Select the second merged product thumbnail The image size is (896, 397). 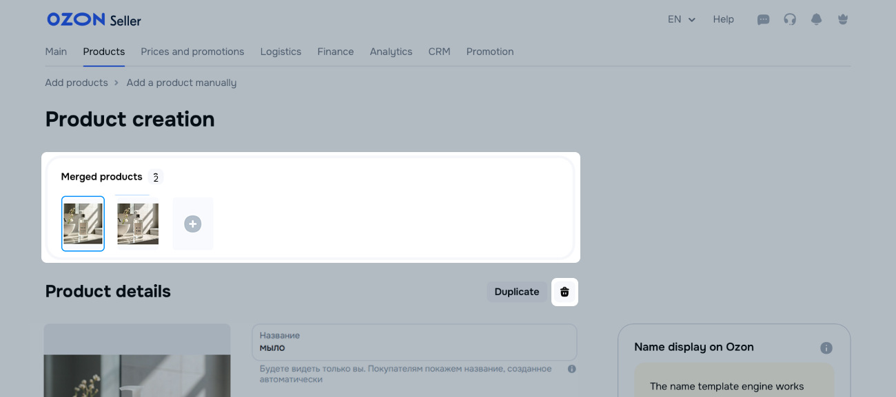click(x=138, y=224)
